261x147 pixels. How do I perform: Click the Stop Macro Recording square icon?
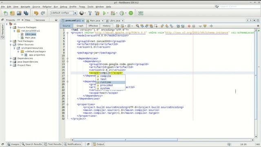[194, 26]
